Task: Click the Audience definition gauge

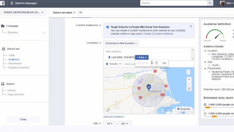Action: [x=215, y=34]
